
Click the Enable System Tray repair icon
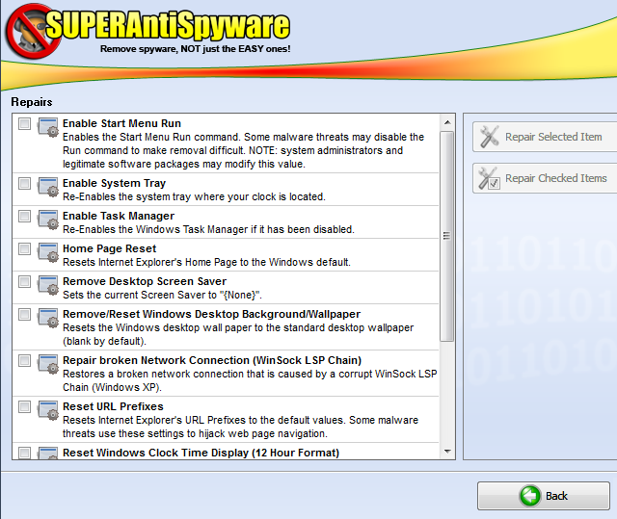[x=48, y=186]
